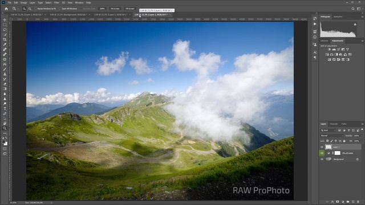Hide Layer 1 using its eye icon
Screen dimensions: 365x205
(x=322, y=147)
